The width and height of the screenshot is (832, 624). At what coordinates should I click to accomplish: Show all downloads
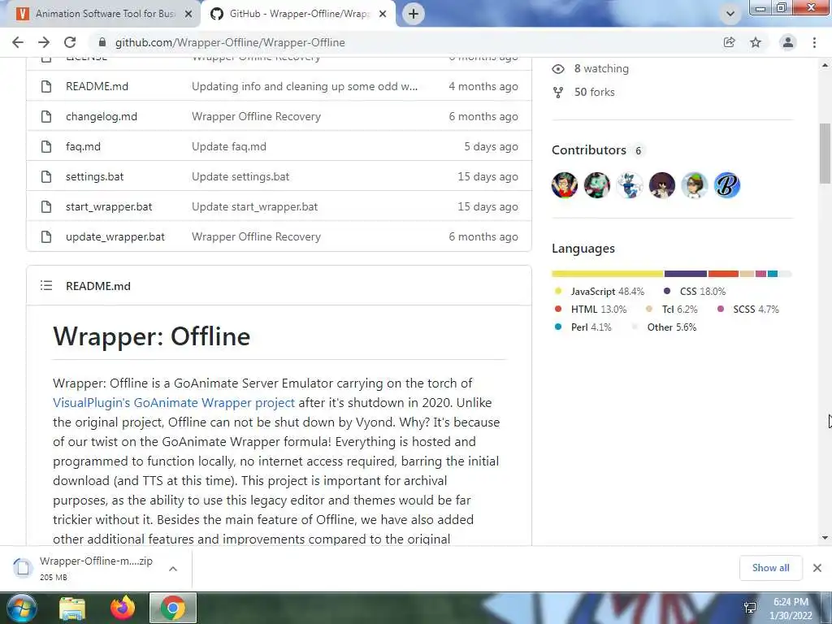pyautogui.click(x=770, y=568)
